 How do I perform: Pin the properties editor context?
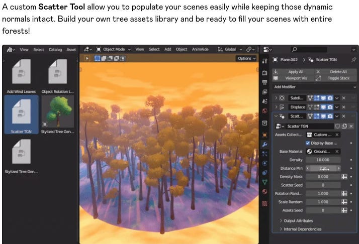click(353, 60)
